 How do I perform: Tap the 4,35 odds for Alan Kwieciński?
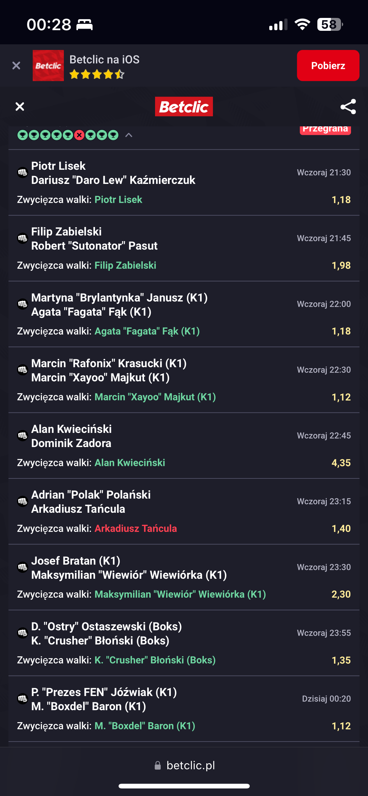pyautogui.click(x=341, y=463)
